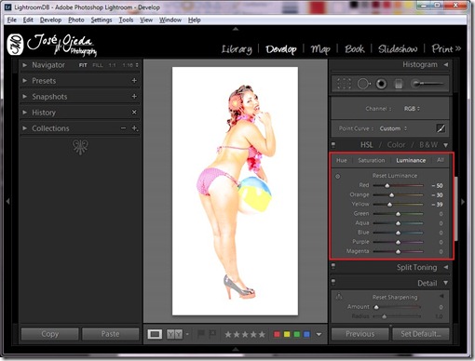
Task: Set the star rating in toolbar
Action: (x=245, y=334)
